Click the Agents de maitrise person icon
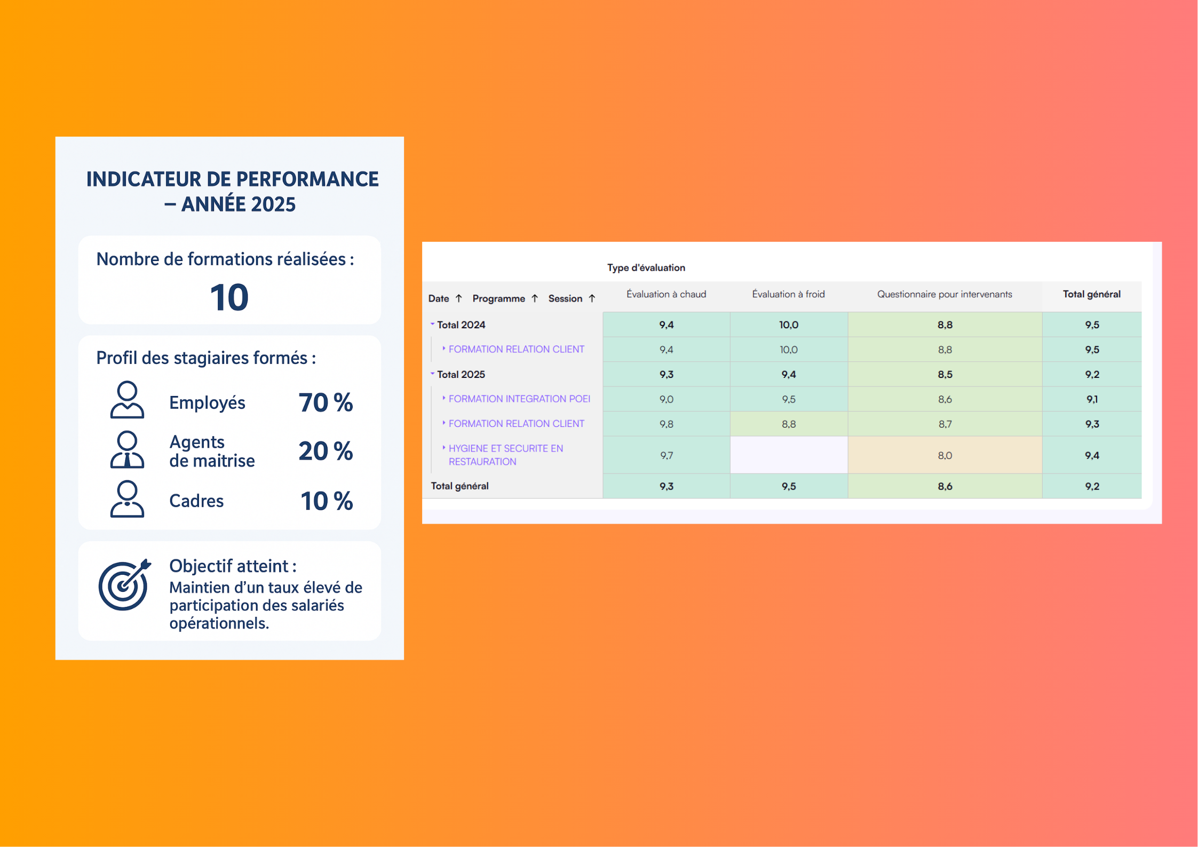1198x847 pixels. pyautogui.click(x=128, y=451)
